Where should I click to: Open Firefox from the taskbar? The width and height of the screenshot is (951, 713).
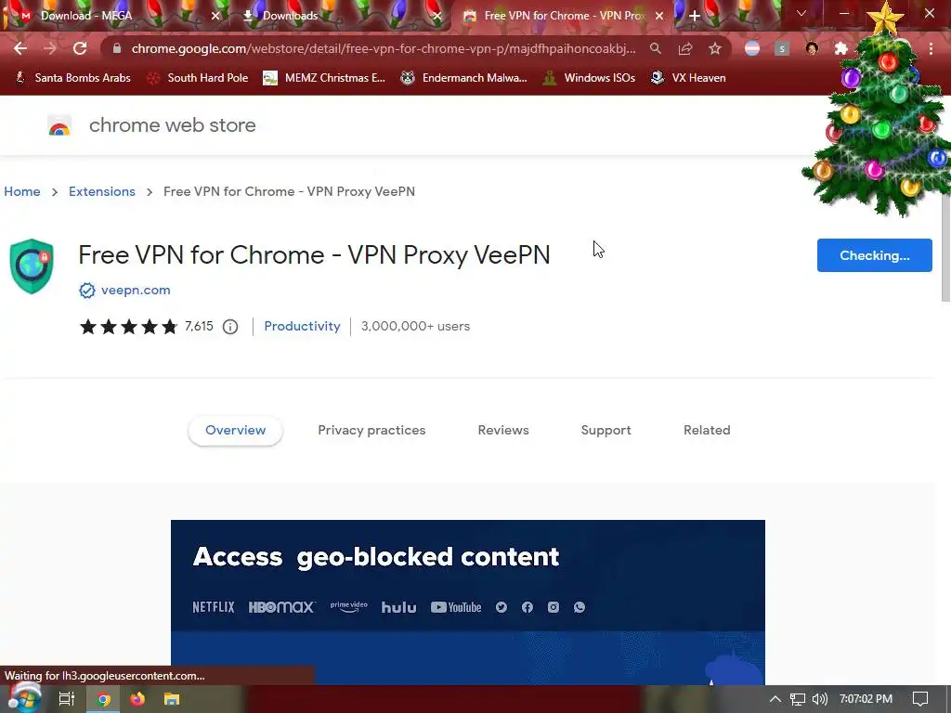[137, 699]
